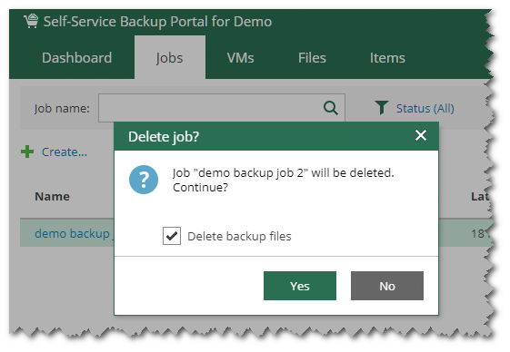The width and height of the screenshot is (510, 352).
Task: Confirm deletion with the Yes button
Action: click(x=300, y=286)
